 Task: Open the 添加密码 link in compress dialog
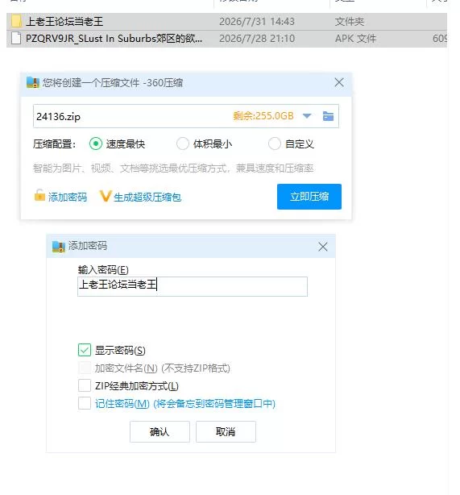tap(68, 197)
